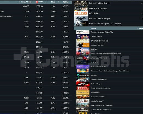Open EA SPORTS FIFA 23 title link
Screen dimensions: 143x114
tap(99, 41)
